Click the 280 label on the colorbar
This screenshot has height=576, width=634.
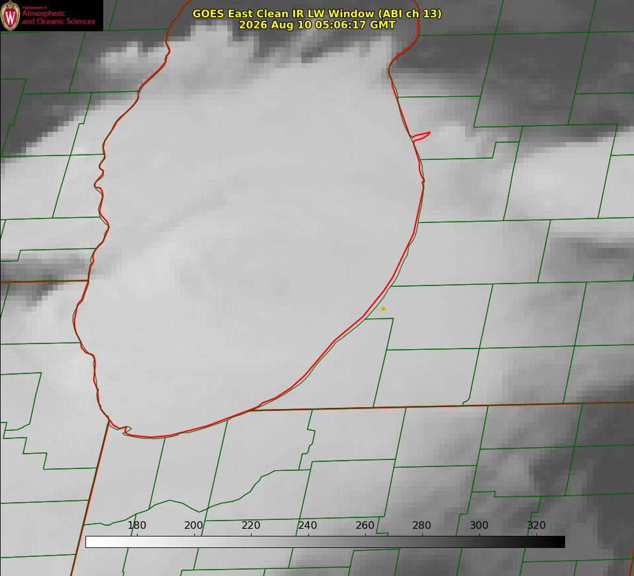pos(422,525)
